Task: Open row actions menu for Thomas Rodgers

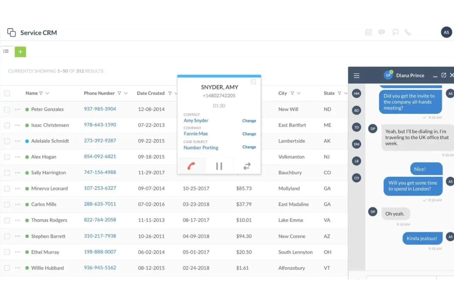Action: (17, 220)
